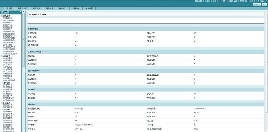Open 个人设置 in the header

[222, 1]
